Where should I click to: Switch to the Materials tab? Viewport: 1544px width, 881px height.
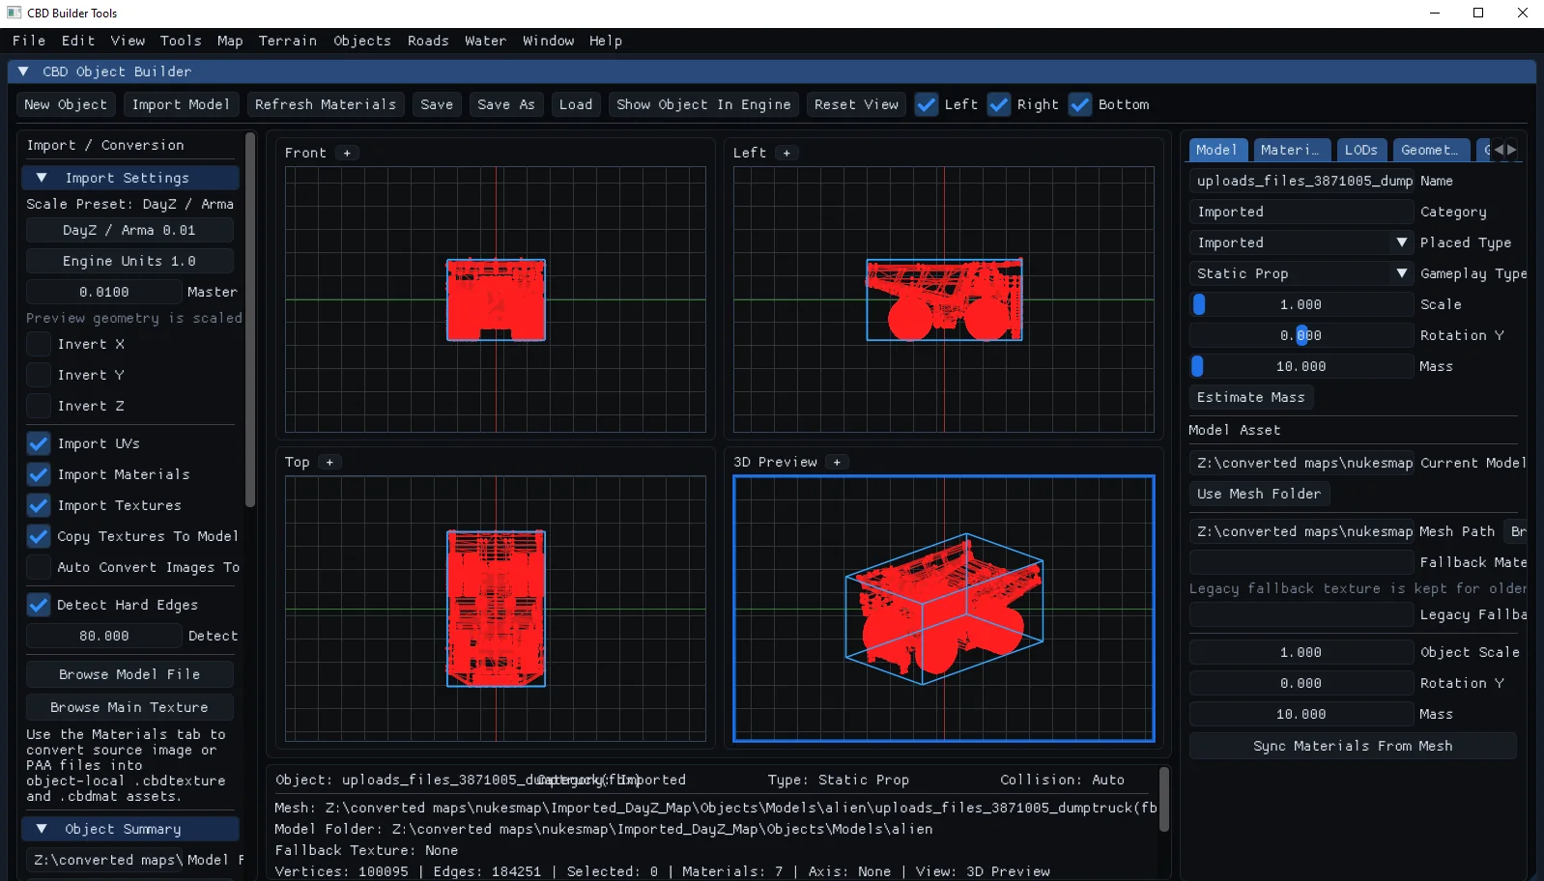pos(1292,150)
